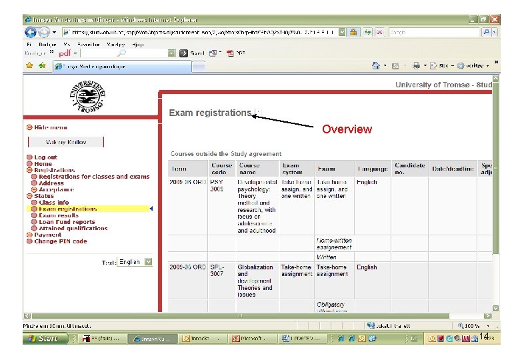Click Hide menu link

pyautogui.click(x=51, y=127)
